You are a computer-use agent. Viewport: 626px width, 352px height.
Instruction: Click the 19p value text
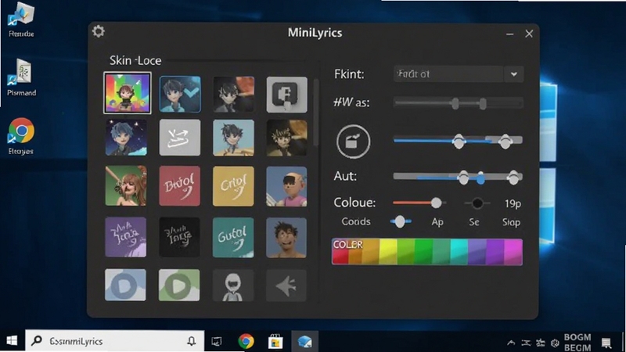pos(513,204)
